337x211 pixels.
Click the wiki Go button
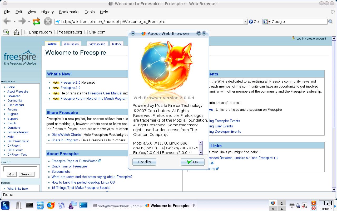coord(11,174)
